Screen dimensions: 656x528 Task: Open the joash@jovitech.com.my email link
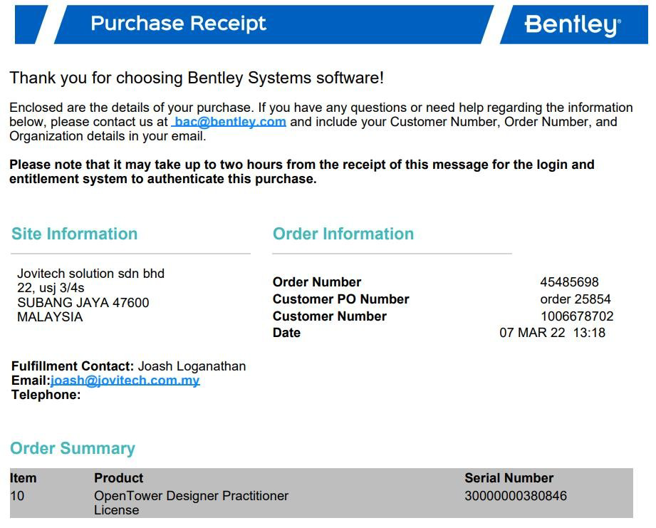click(125, 381)
